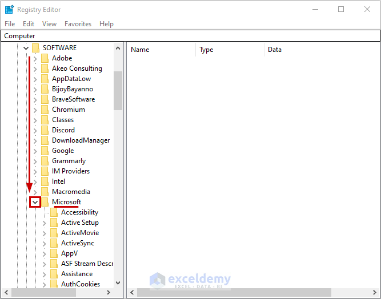Open the View menu
381x299 pixels.
pyautogui.click(x=49, y=24)
